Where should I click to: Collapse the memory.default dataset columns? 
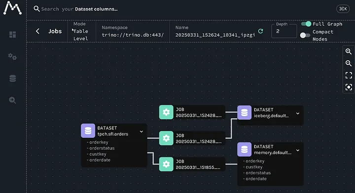(298, 150)
